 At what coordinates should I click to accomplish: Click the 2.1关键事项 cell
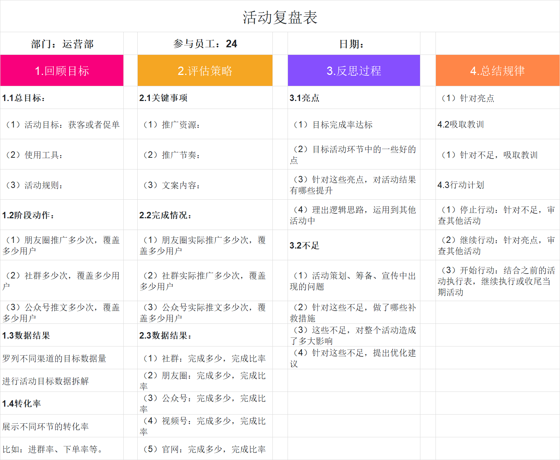(205, 97)
